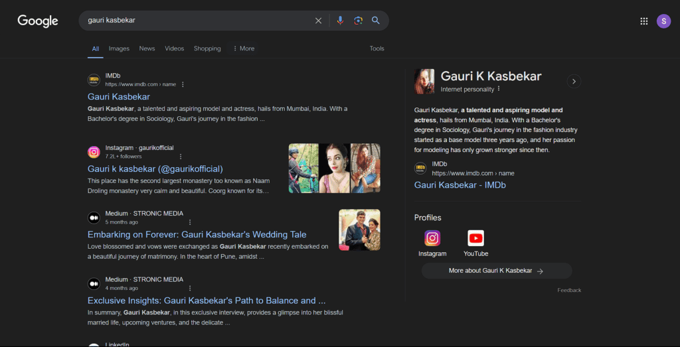Click '5 months ago' timestamp
This screenshot has height=347, width=680.
coord(122,222)
